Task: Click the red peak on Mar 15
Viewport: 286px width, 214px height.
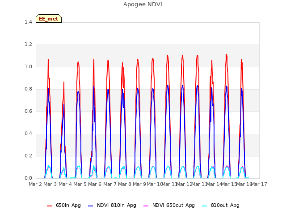Action: [227, 54]
